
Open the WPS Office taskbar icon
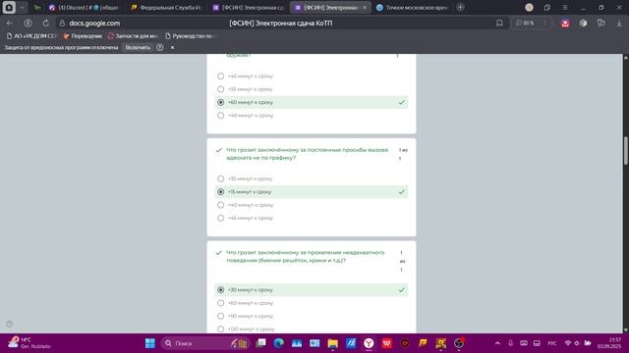[386, 343]
